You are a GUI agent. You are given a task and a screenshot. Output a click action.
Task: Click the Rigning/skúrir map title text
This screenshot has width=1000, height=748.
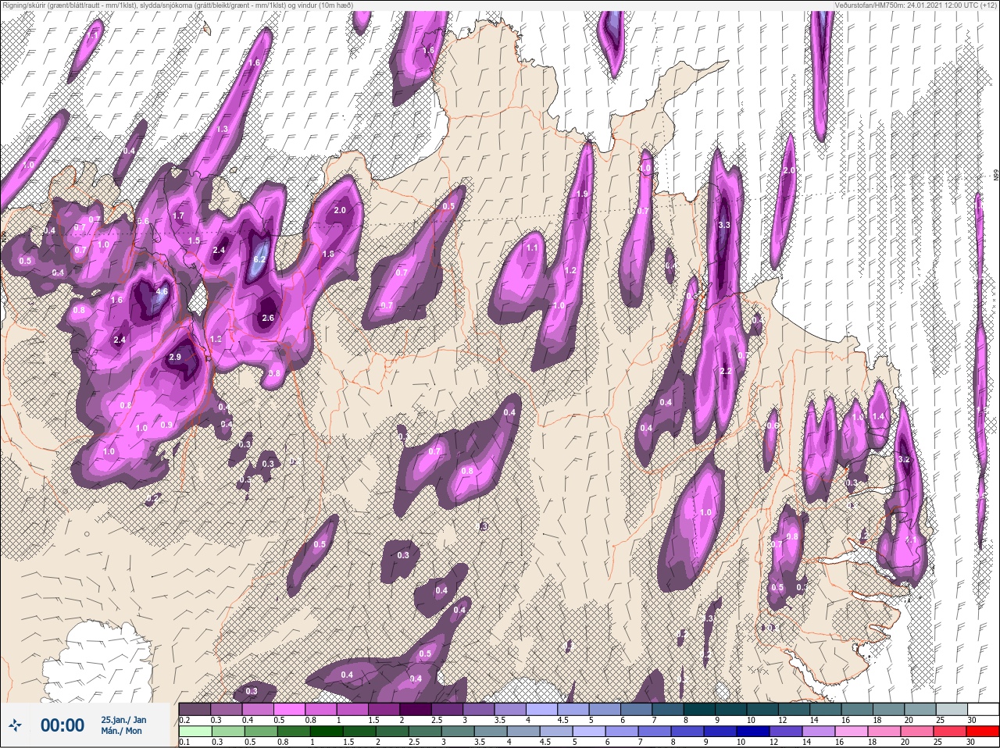pyautogui.click(x=177, y=5)
